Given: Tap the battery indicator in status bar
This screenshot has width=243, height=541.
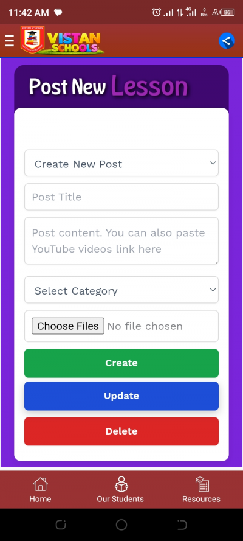Looking at the screenshot, I should pyautogui.click(x=228, y=12).
